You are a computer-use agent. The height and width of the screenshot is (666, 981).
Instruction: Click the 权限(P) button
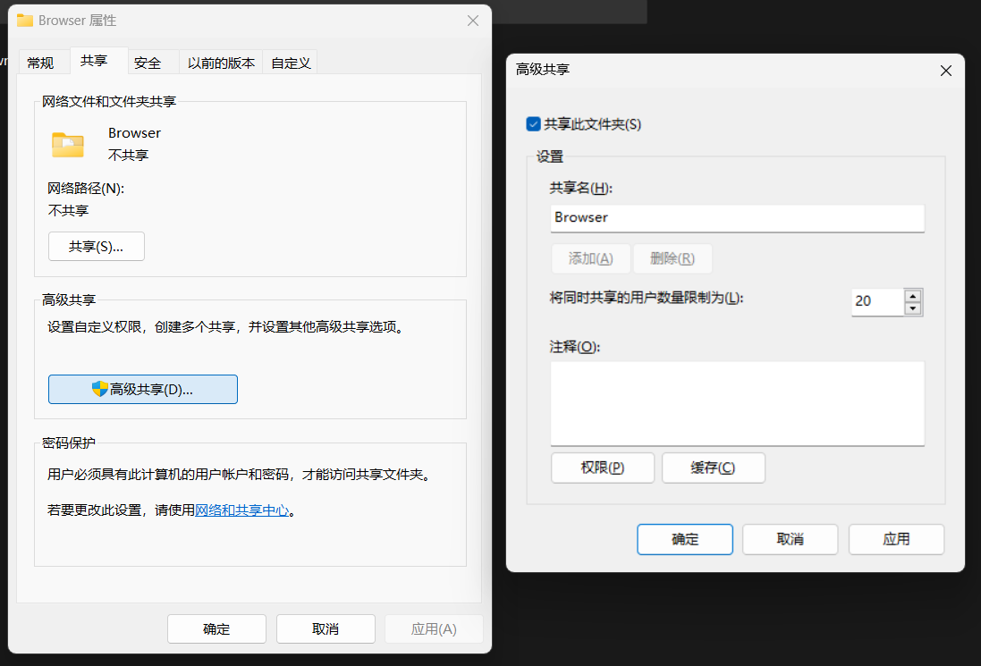click(603, 468)
